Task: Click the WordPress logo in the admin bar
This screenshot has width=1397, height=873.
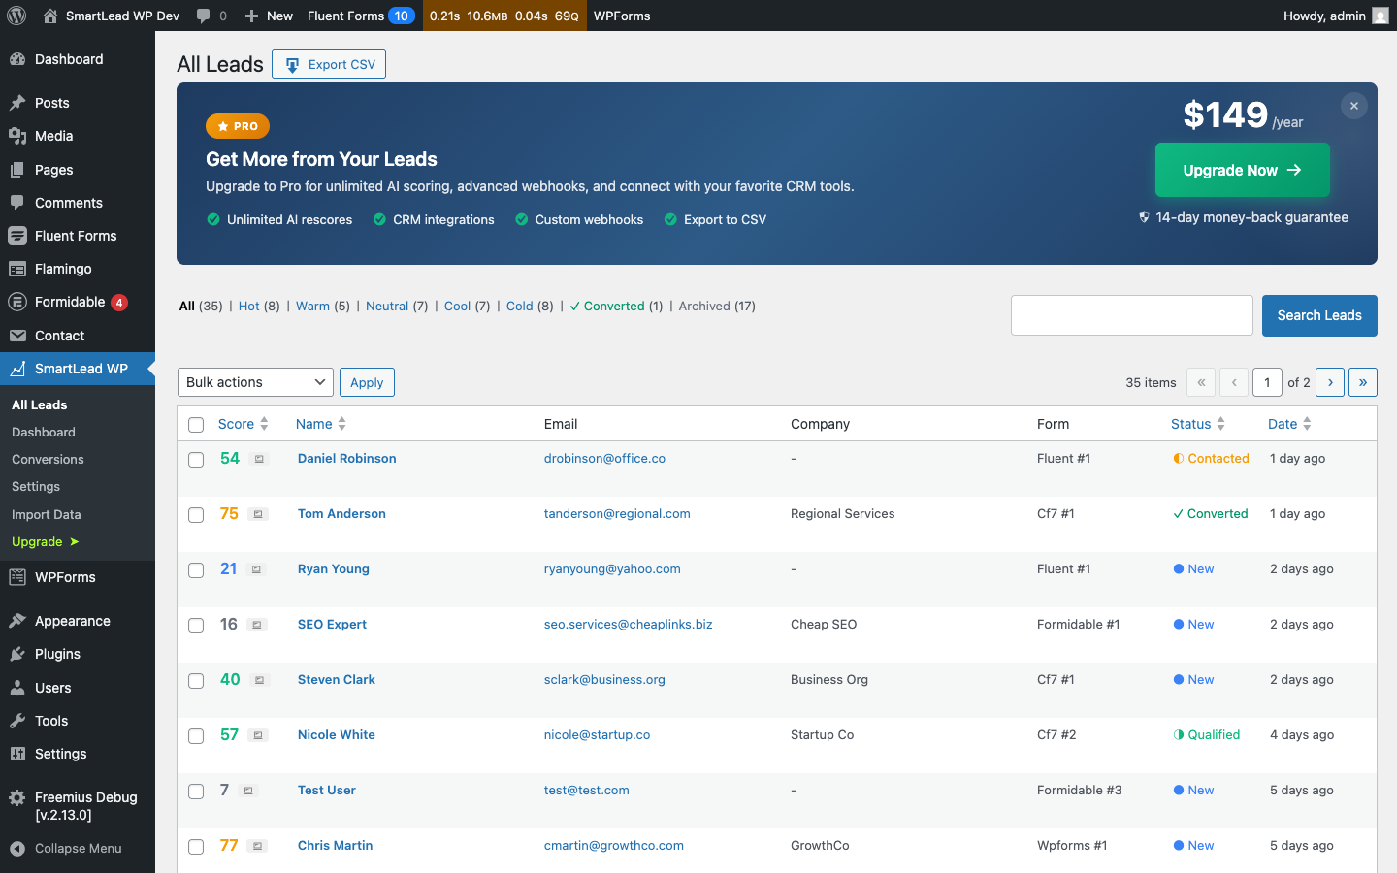Action: coord(16,16)
